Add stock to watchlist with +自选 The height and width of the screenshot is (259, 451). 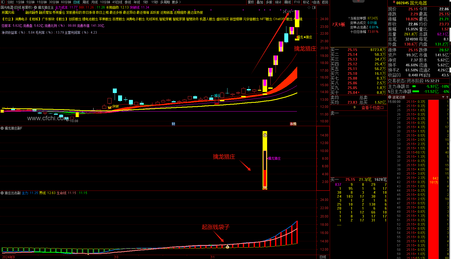[x=315, y=2]
